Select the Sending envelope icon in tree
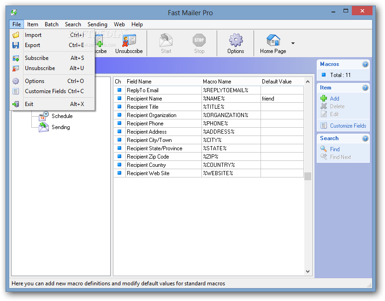Screen dimensions: 385x301 point(44,127)
